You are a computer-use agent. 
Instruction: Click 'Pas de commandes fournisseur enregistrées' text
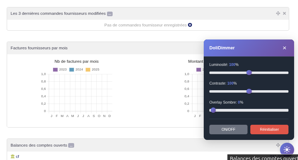145,25
